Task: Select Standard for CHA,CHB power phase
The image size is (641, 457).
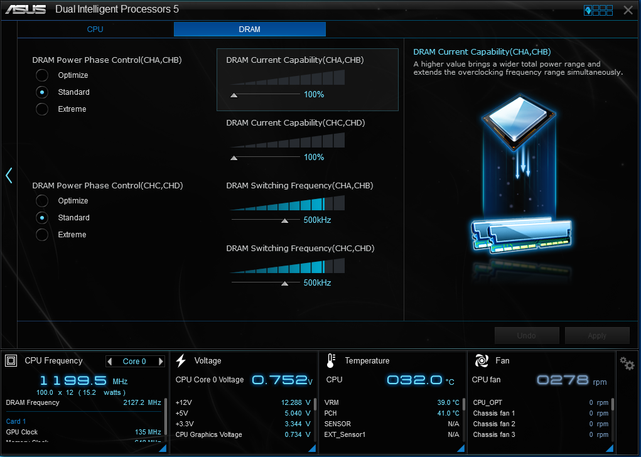Action: point(42,92)
